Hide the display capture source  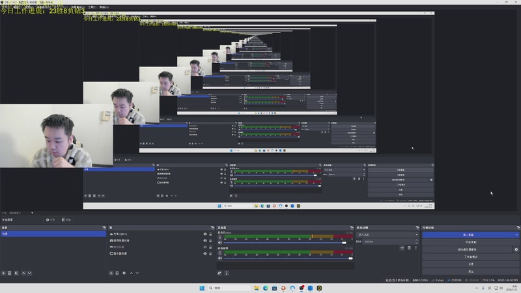(205, 253)
